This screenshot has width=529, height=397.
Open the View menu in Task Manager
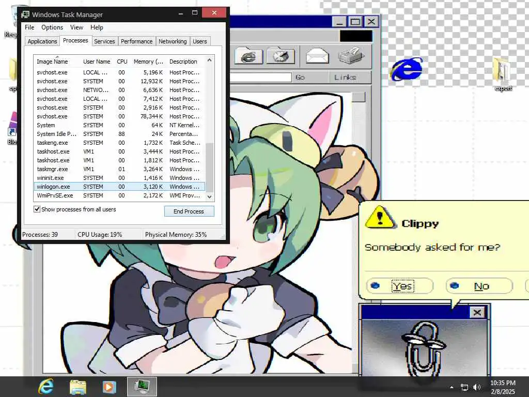[x=76, y=27]
